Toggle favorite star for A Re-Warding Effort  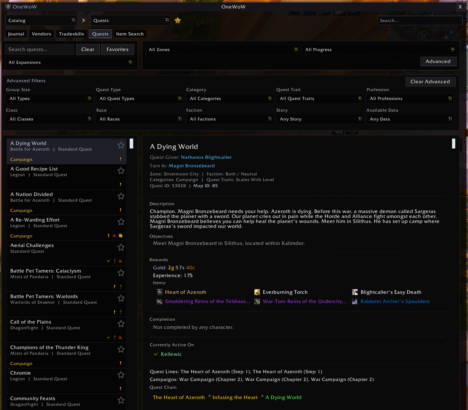coord(121,222)
